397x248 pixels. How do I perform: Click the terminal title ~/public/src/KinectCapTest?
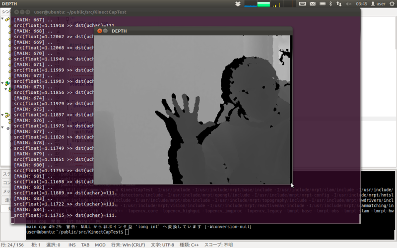coord(80,12)
